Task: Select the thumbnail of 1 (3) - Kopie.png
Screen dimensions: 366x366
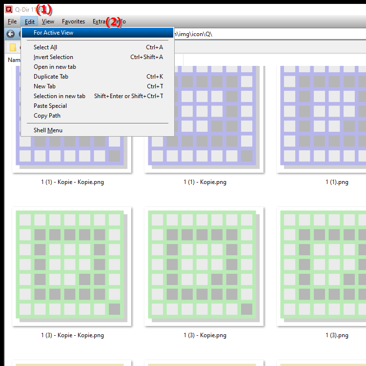Action: point(204,266)
